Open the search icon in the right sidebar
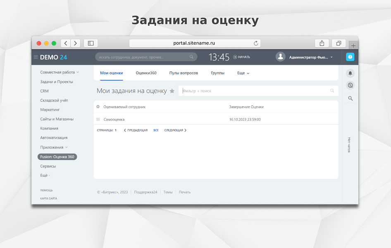 [350, 98]
